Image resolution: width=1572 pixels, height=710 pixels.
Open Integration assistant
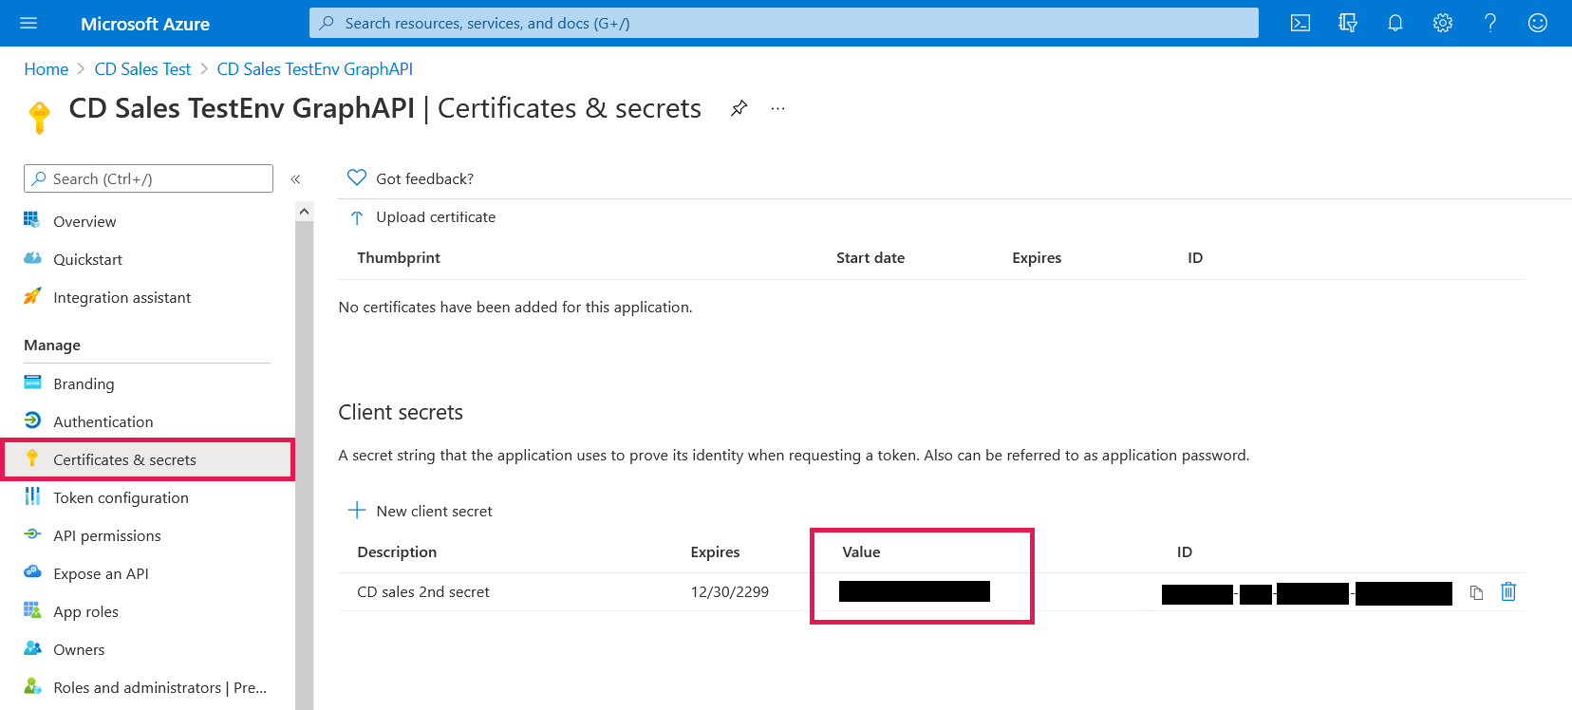(x=122, y=297)
